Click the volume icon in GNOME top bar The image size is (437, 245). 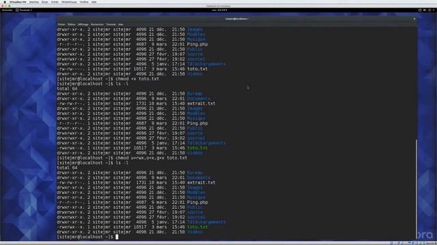click(x=425, y=10)
